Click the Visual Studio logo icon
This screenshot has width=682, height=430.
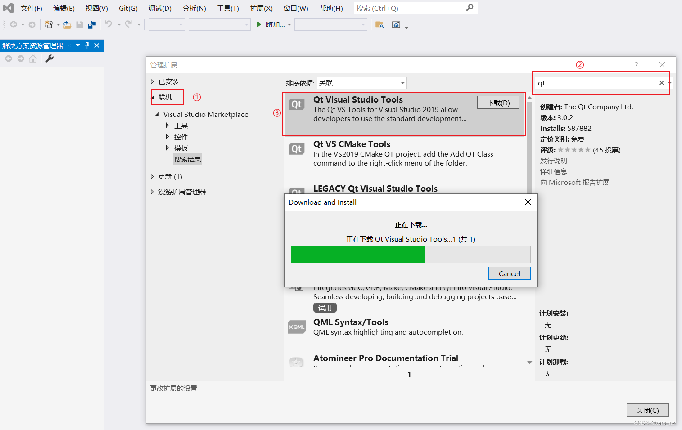(x=9, y=8)
